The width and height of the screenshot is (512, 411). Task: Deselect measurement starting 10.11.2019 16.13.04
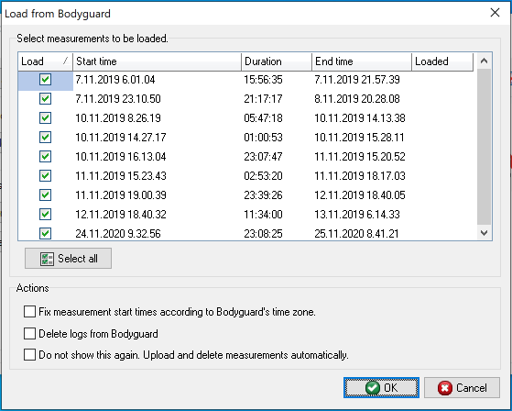pos(45,157)
